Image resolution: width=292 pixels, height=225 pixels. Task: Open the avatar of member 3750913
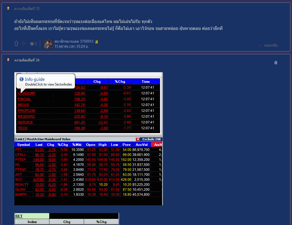[x=48, y=44]
